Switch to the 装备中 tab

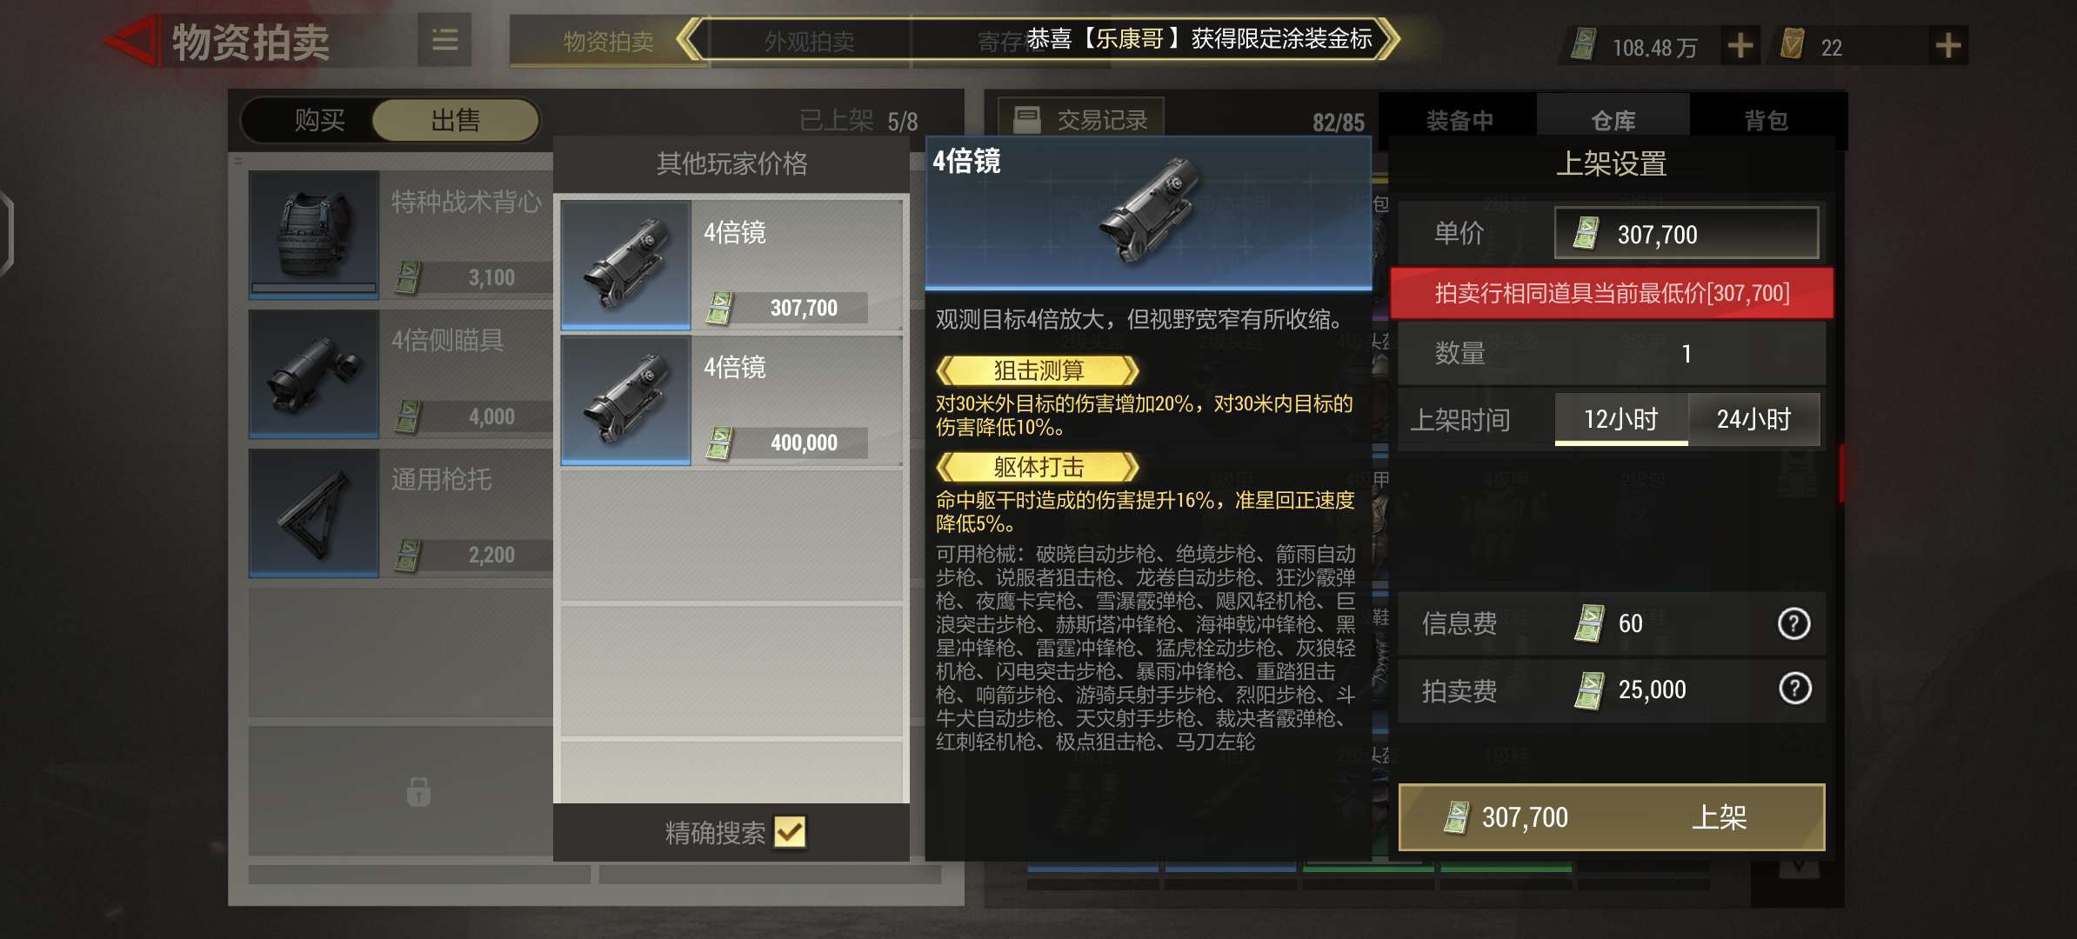[1459, 121]
